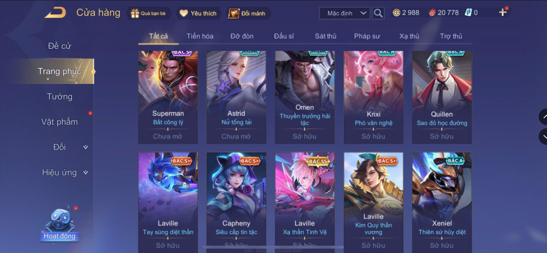Open the Krixi Phó văn nghệ skin card

click(373, 97)
